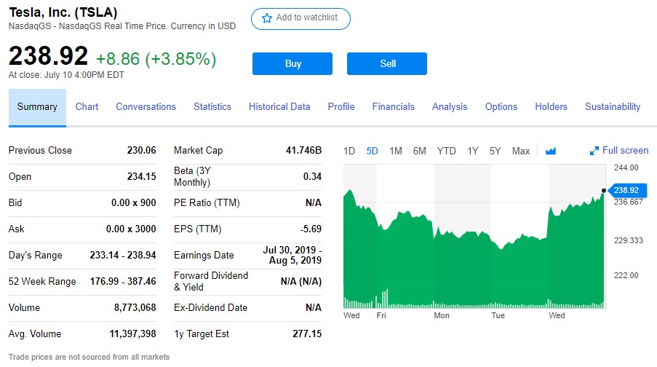657x367 pixels.
Task: Click the blue Buy button
Action: pyautogui.click(x=292, y=64)
